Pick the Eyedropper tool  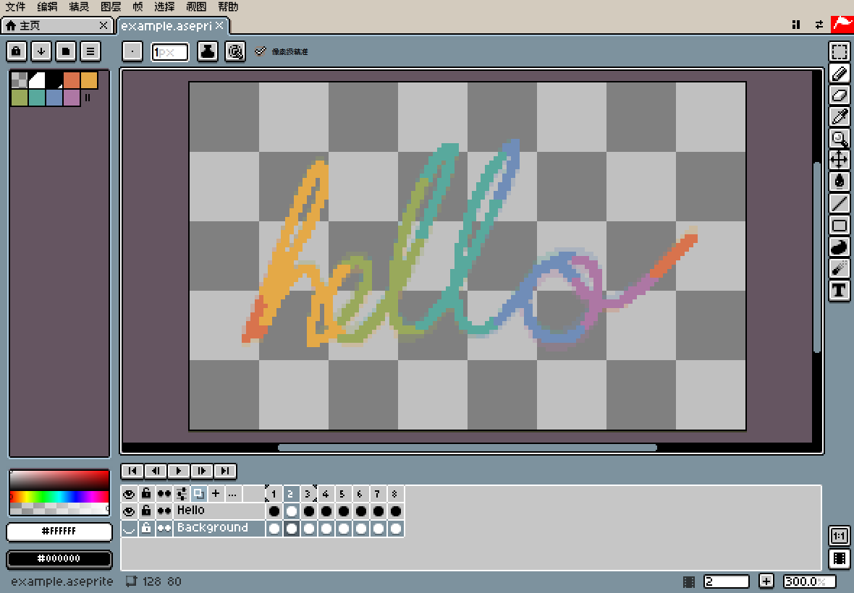[840, 116]
